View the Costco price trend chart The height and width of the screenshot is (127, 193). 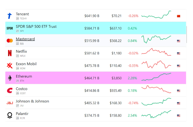coord(156,89)
